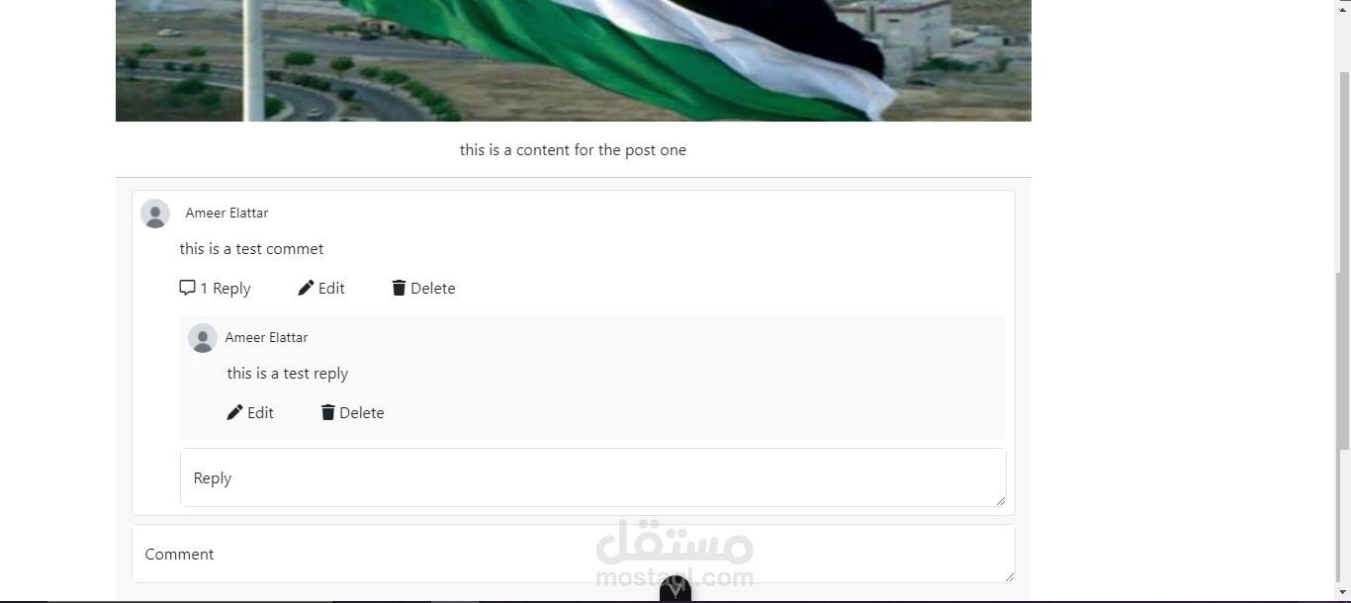Click the pencil icon under the test reply
The width and height of the screenshot is (1351, 603).
[234, 412]
